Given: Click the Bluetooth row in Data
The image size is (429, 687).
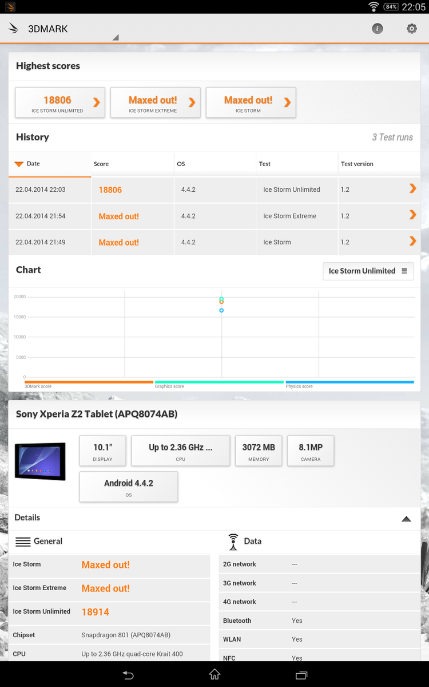Looking at the screenshot, I should (320, 621).
